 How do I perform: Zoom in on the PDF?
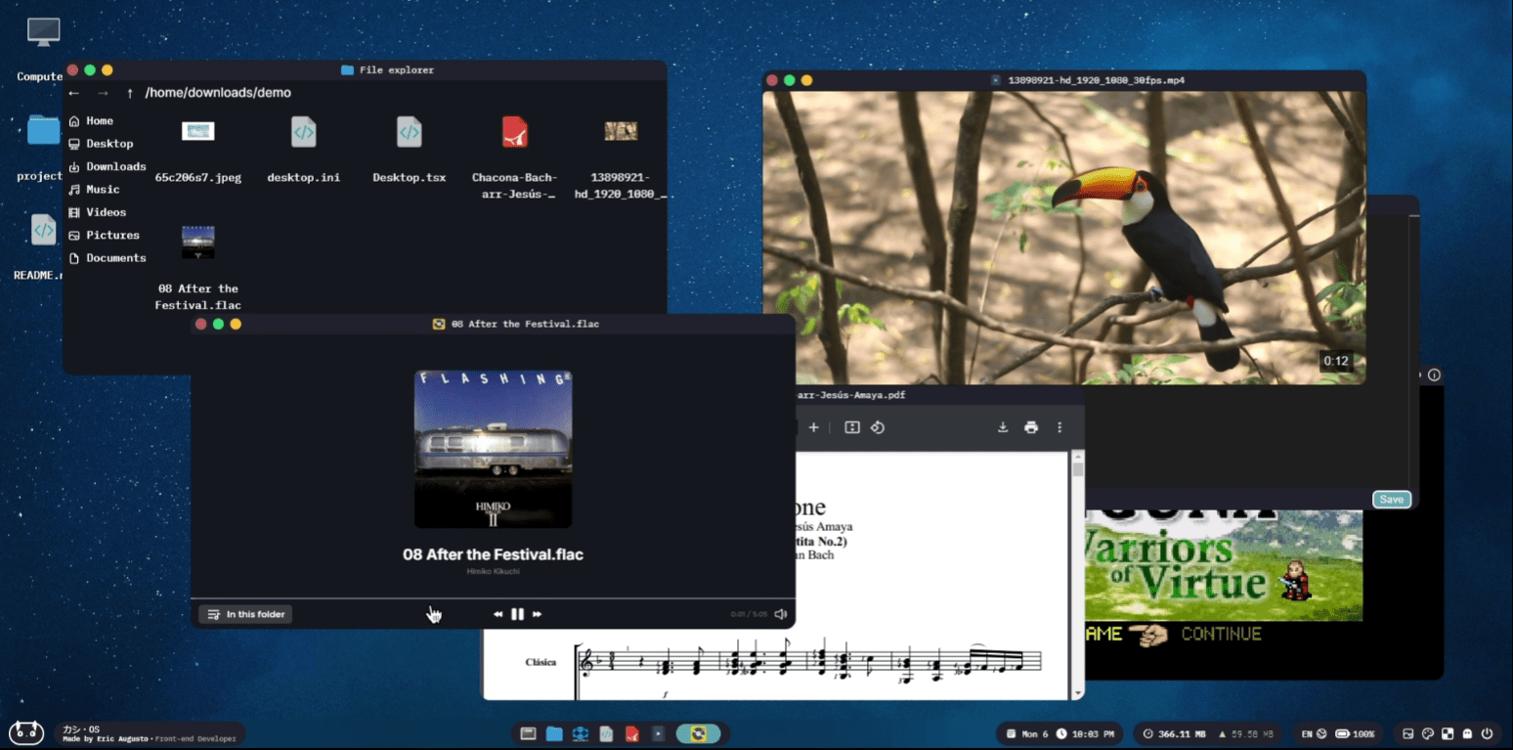tap(813, 427)
